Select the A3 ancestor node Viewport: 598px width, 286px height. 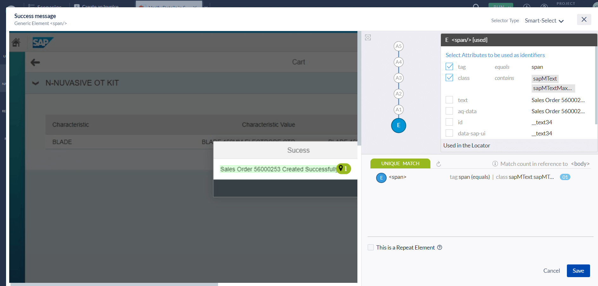pos(399,78)
